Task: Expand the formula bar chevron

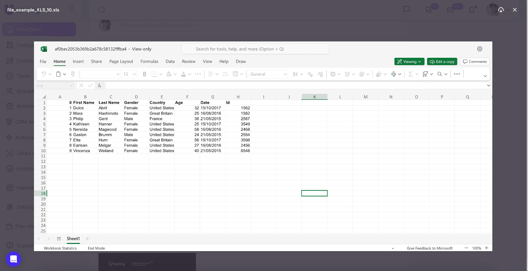Action: (x=488, y=85)
